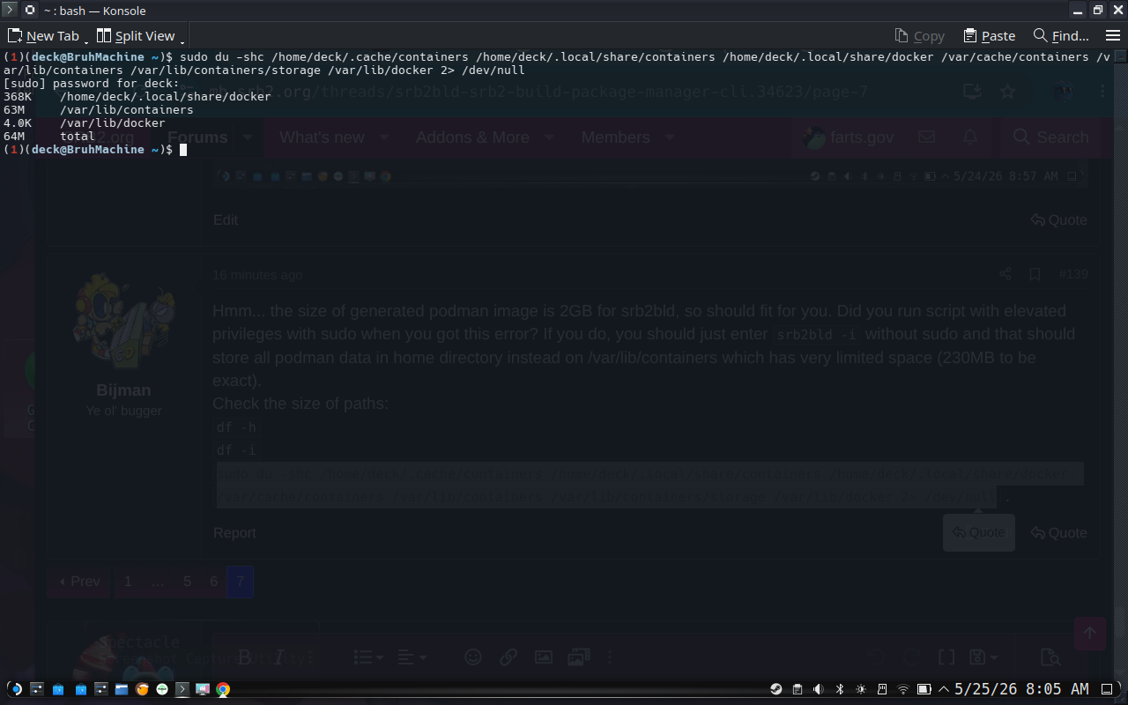This screenshot has width=1128, height=705.
Task: Paste clipboard using the Paste button
Action: (x=989, y=36)
